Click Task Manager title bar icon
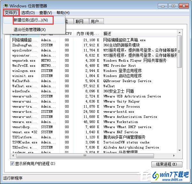This screenshot has width=192, height=184. tap(6, 6)
